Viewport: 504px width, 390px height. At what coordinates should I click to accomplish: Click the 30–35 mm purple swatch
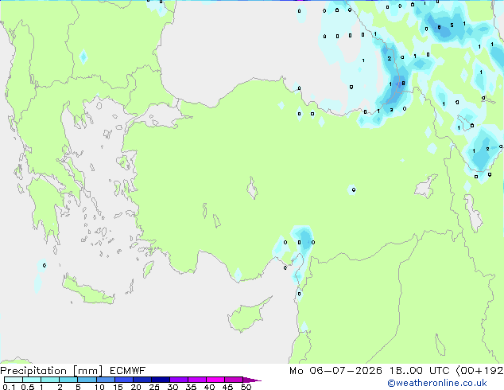coord(179,380)
